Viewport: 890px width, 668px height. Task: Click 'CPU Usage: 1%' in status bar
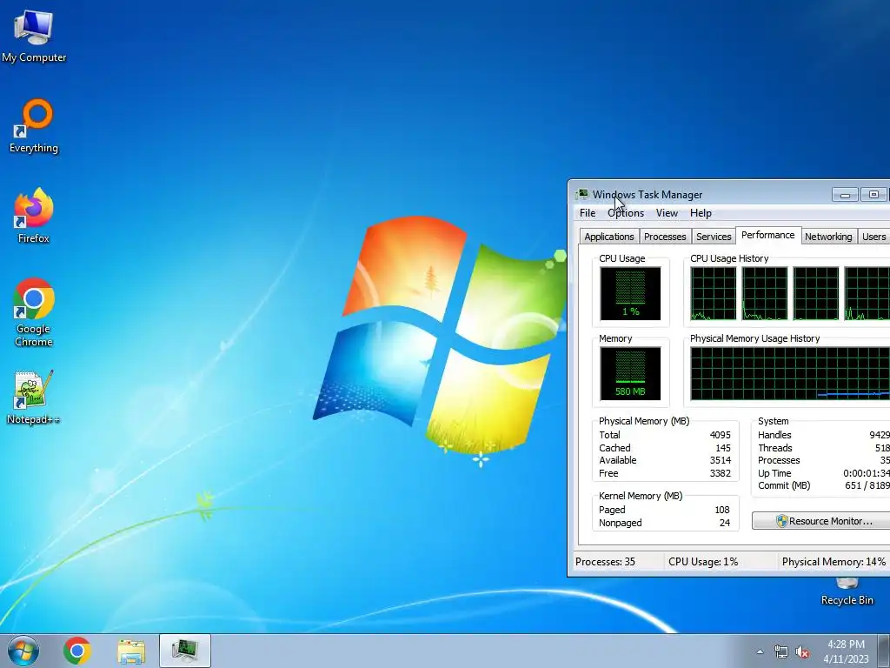[703, 562]
